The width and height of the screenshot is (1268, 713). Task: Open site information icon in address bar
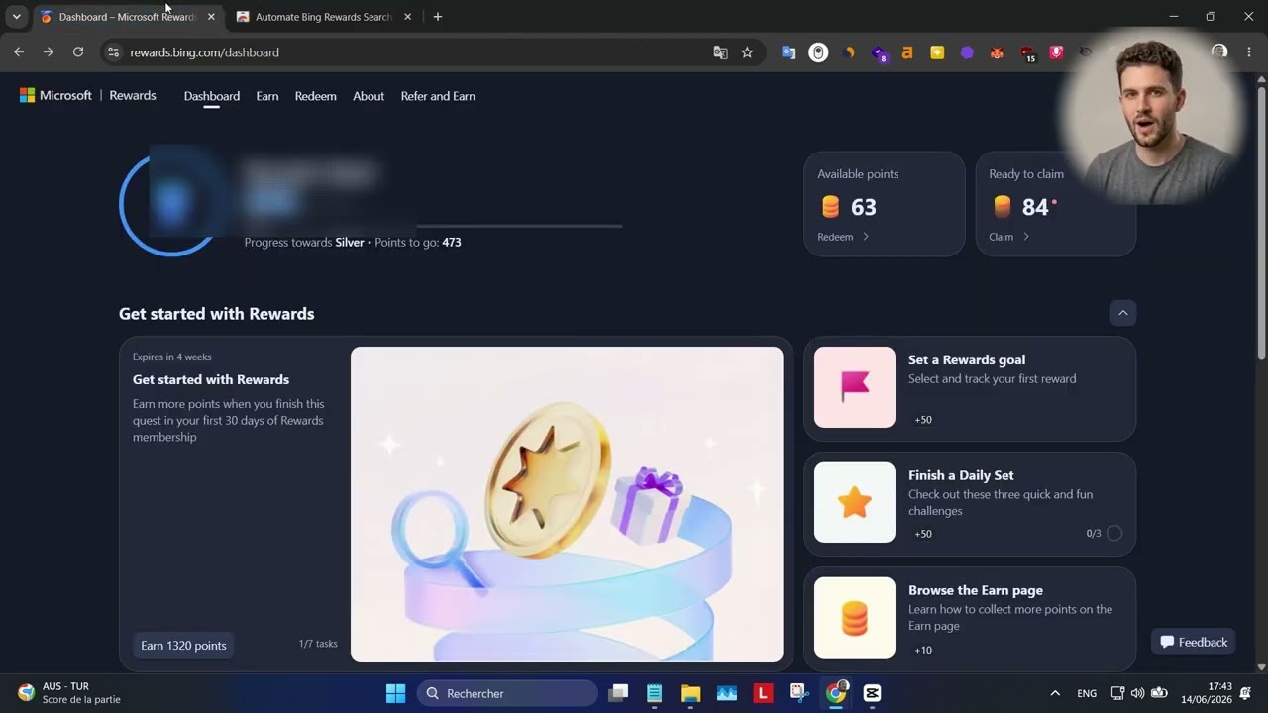(113, 52)
